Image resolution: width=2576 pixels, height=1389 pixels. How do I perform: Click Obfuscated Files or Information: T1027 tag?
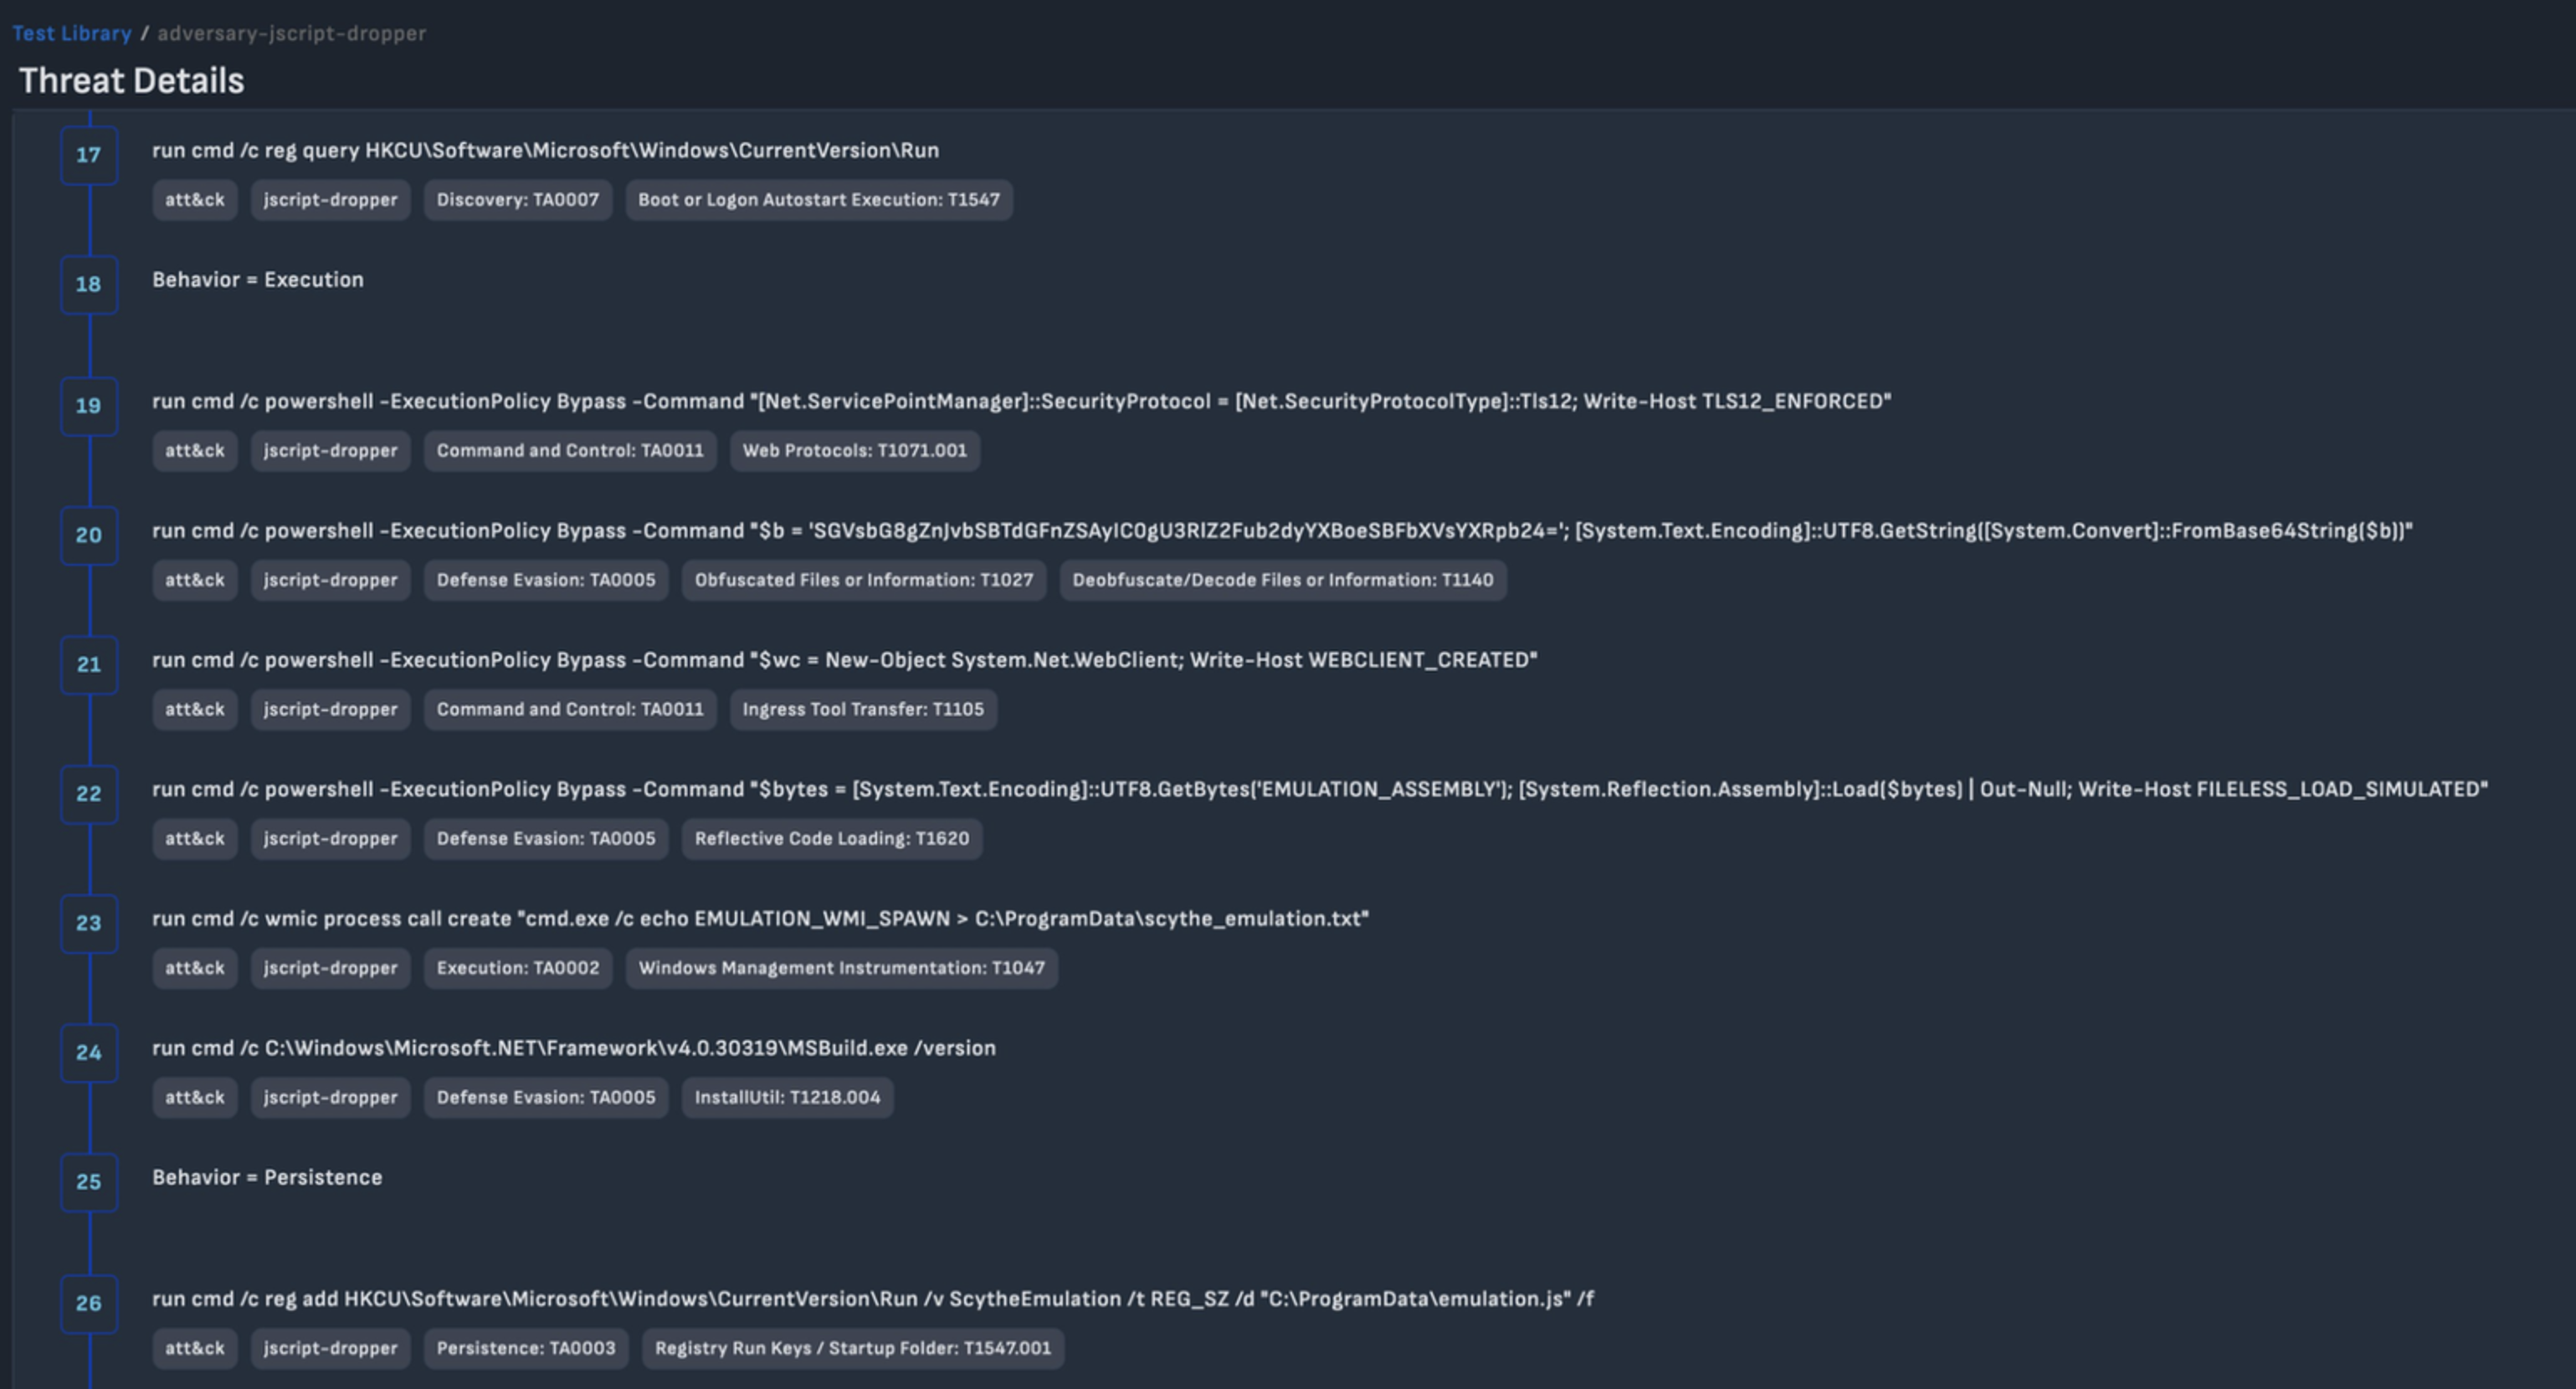click(863, 580)
